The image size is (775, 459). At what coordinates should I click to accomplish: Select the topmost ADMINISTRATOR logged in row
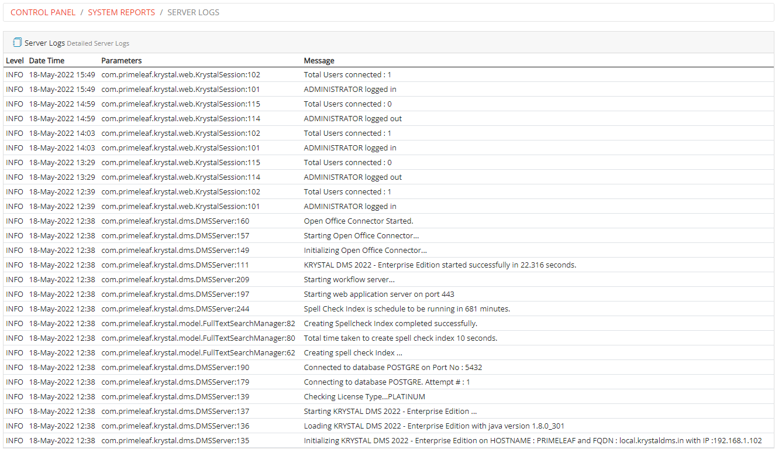[350, 89]
